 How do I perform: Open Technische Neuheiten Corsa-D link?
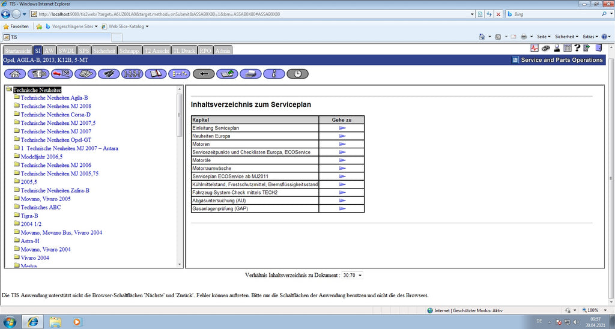(x=55, y=115)
